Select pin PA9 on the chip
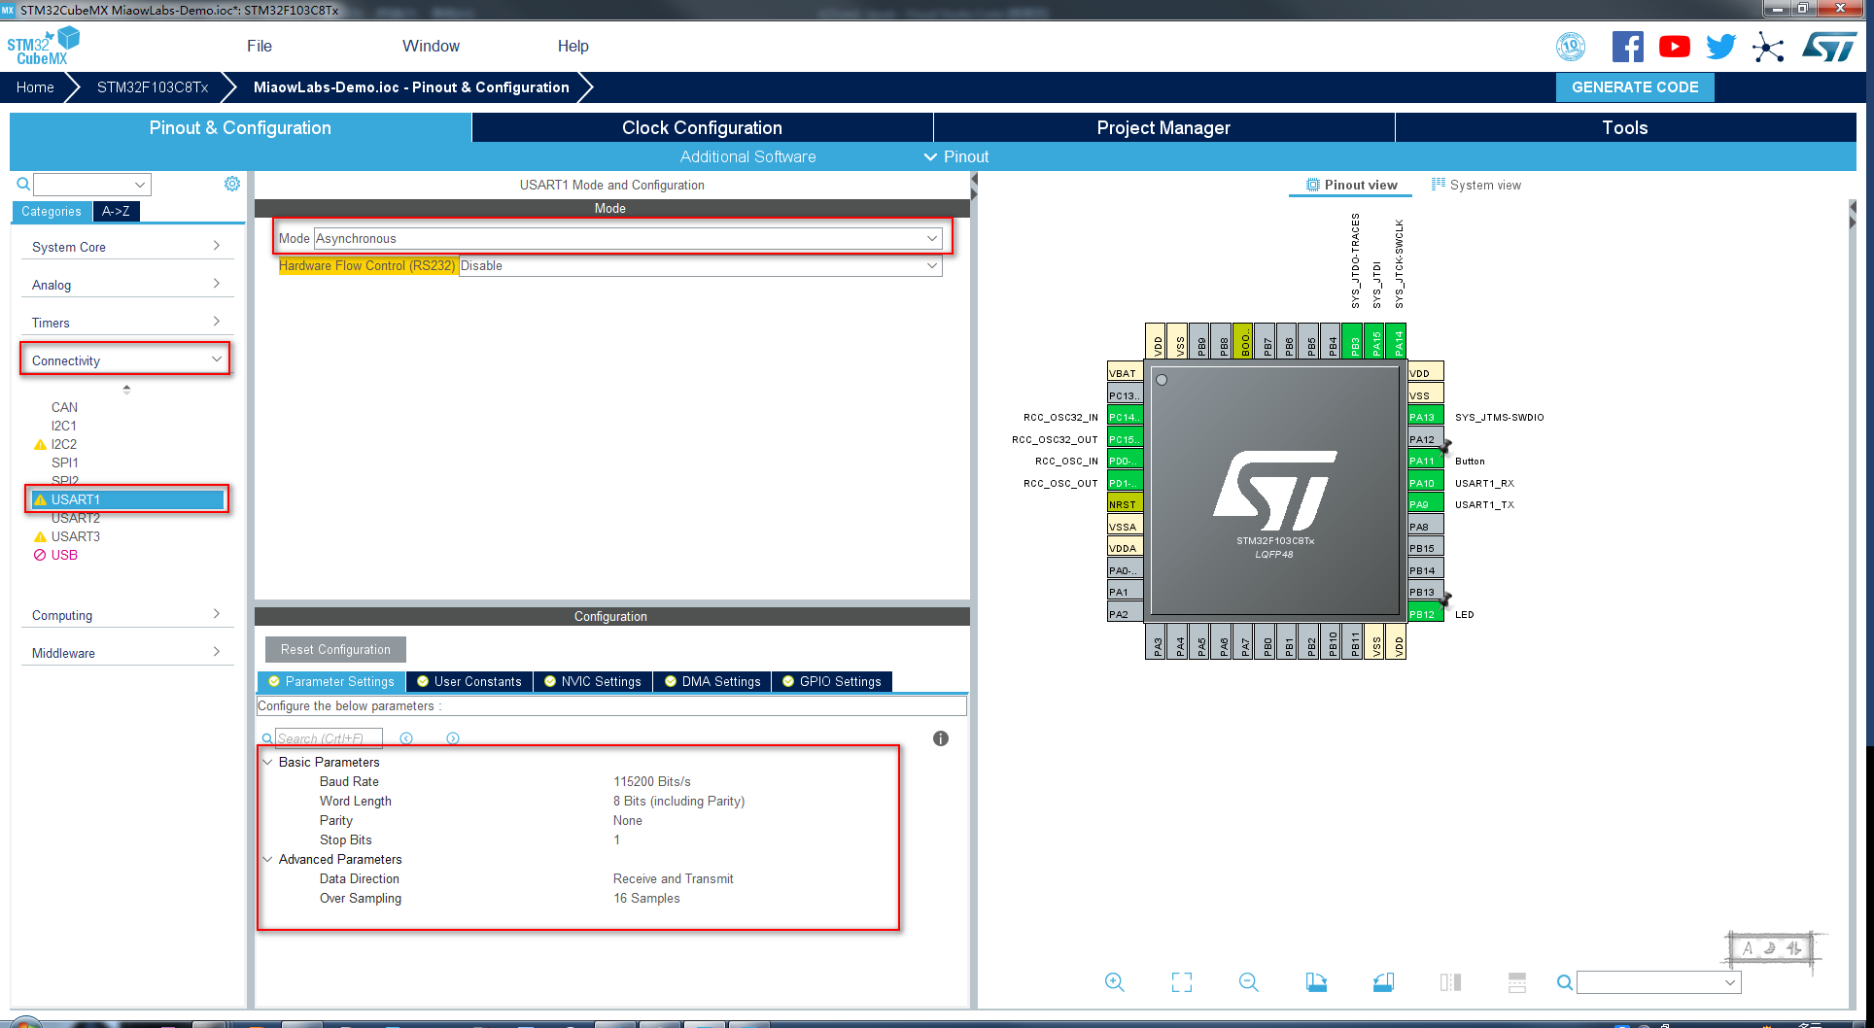 (1425, 504)
